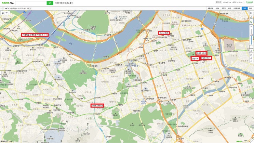The height and width of the screenshot is (143, 254).
Task: Click the 로그인 login button
Action: coord(218,2)
